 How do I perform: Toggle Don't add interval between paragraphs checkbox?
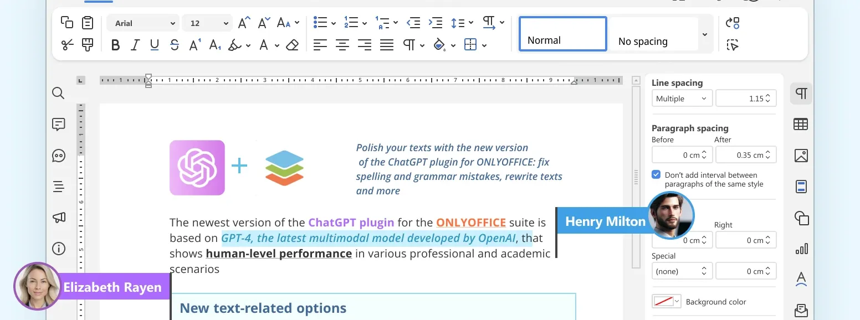[656, 174]
